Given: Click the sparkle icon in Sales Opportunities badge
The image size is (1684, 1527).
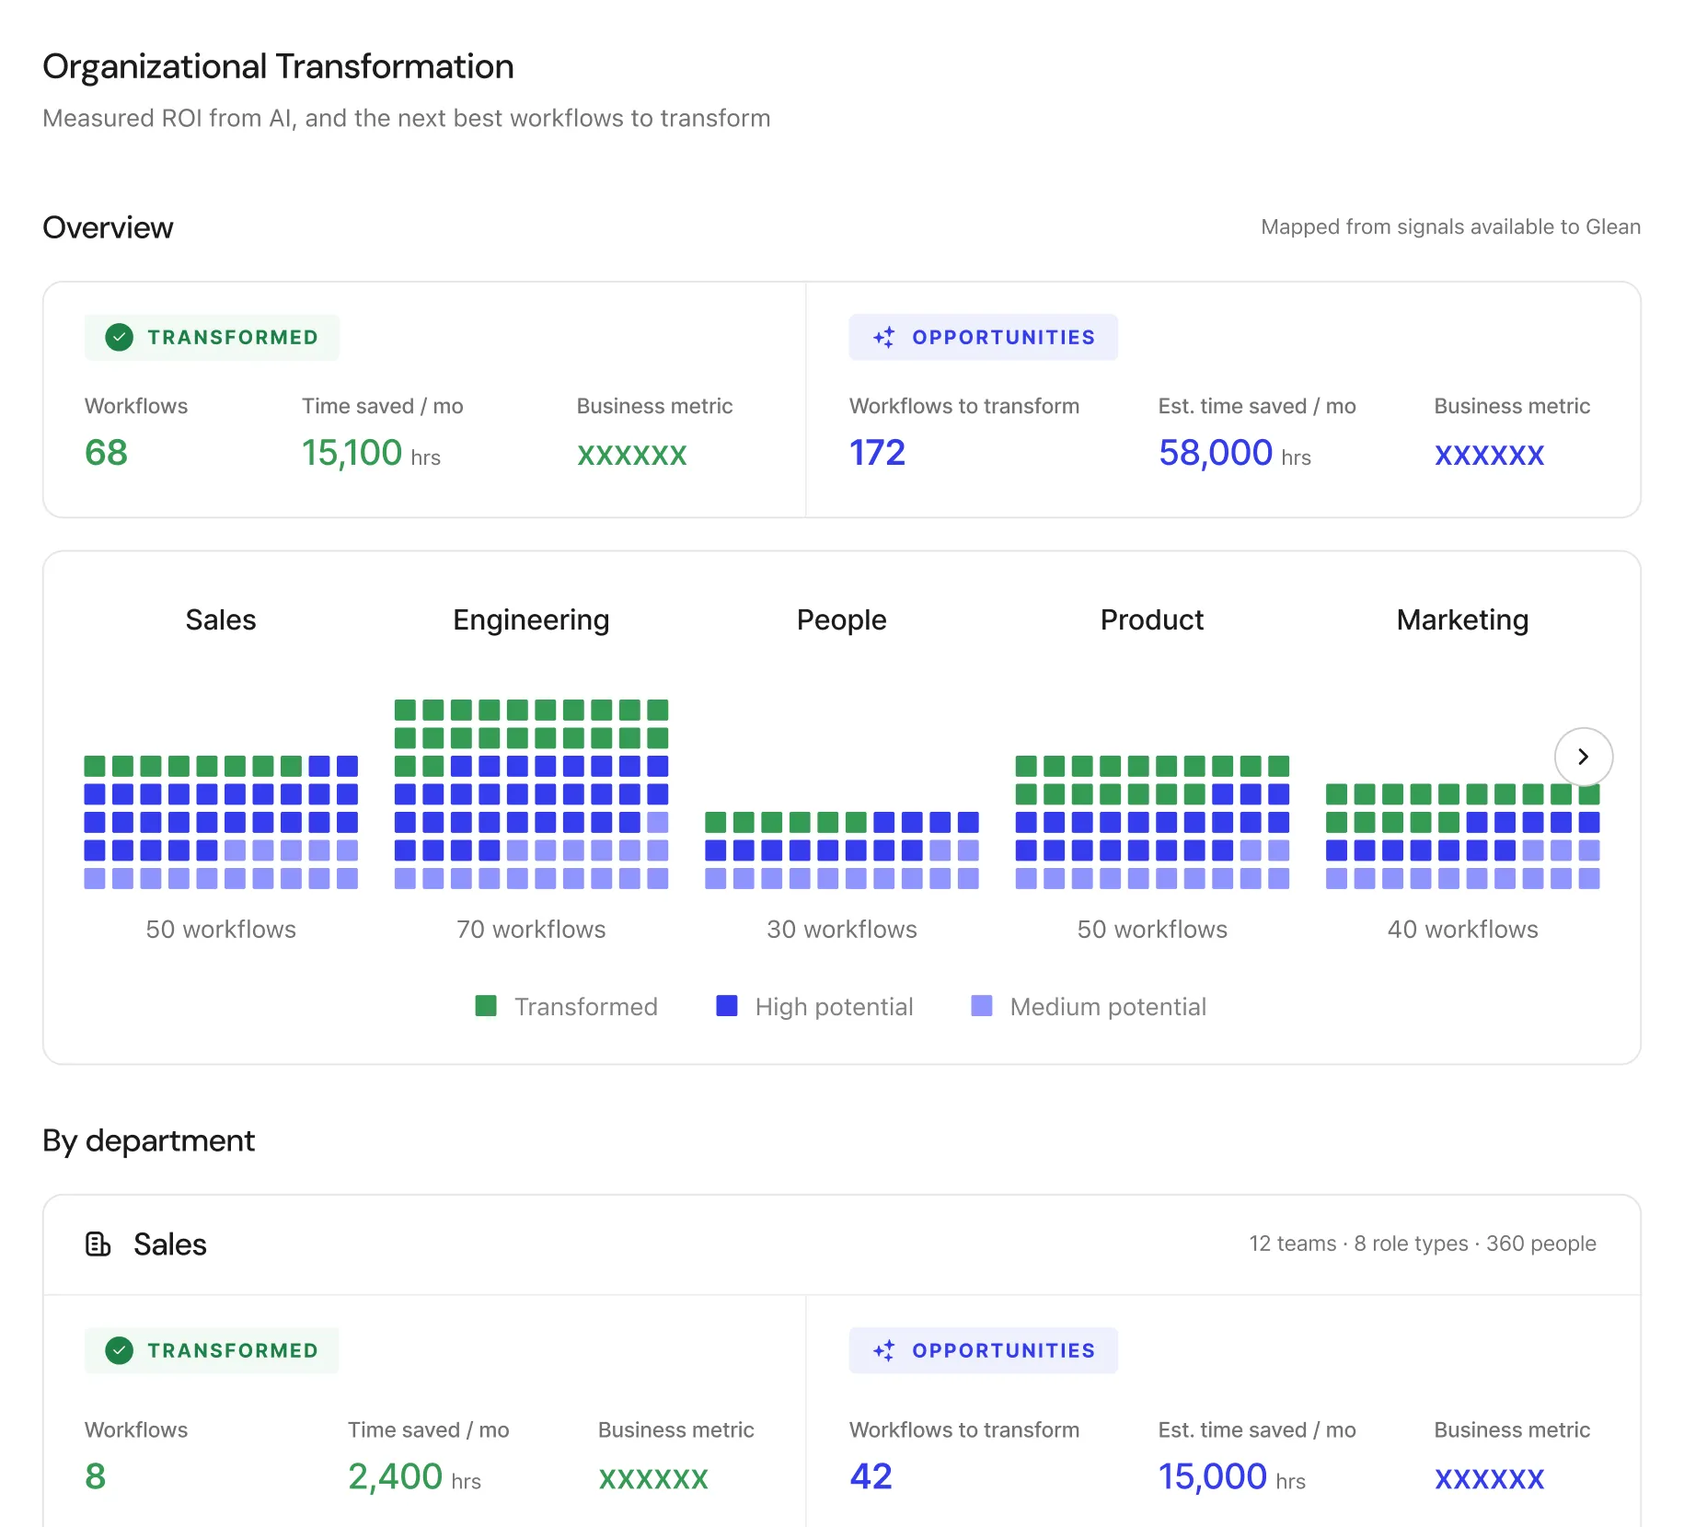Looking at the screenshot, I should [883, 1350].
